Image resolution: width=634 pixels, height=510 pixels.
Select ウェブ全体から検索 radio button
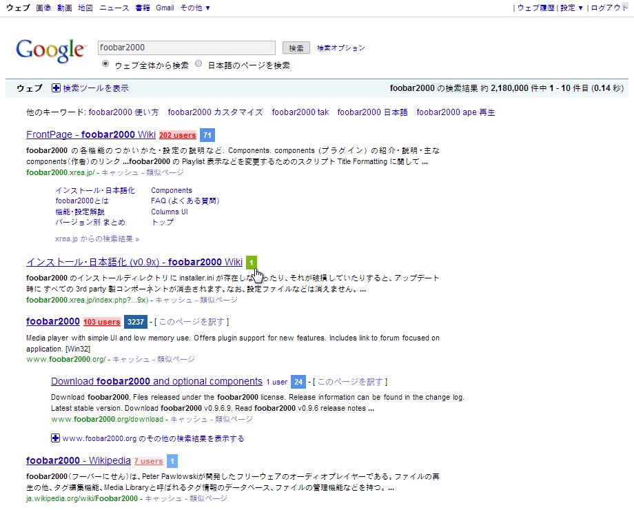point(105,64)
